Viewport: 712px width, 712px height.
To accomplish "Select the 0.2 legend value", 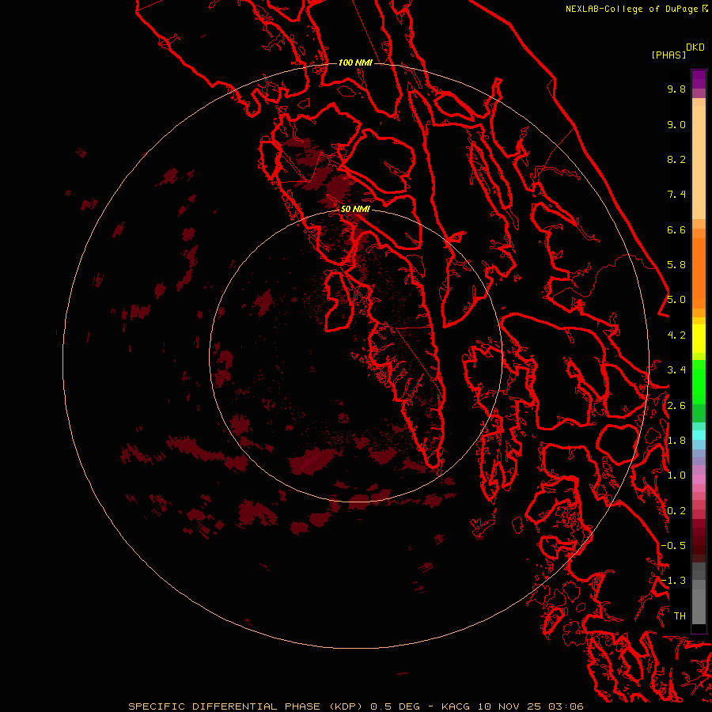I will (x=676, y=511).
